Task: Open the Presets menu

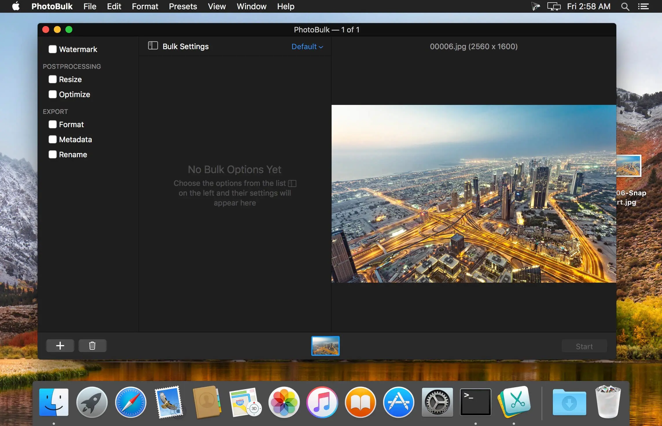Action: (183, 6)
